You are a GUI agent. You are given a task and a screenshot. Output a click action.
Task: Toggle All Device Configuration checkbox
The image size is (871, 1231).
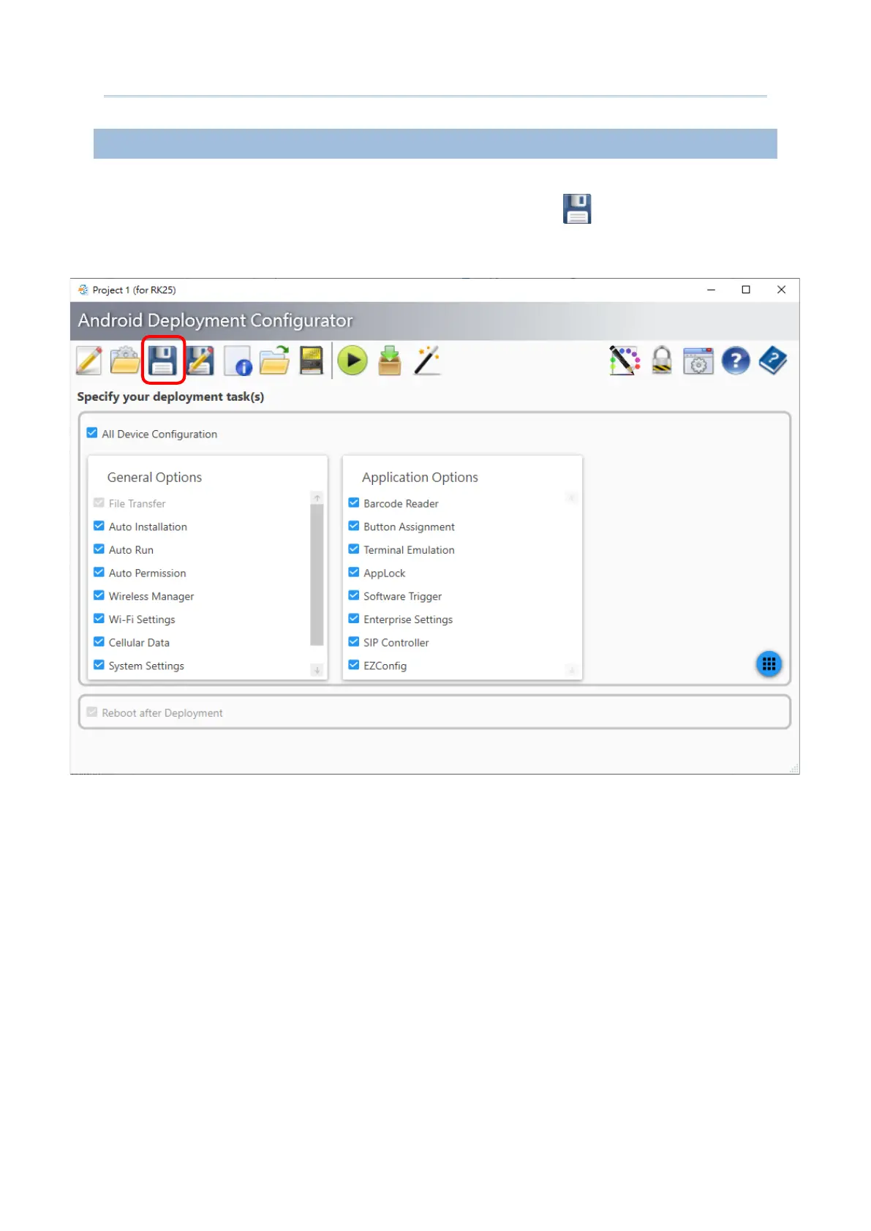92,433
